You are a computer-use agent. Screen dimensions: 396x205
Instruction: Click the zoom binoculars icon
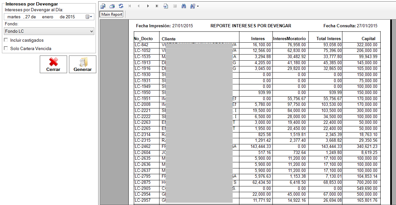193,6
